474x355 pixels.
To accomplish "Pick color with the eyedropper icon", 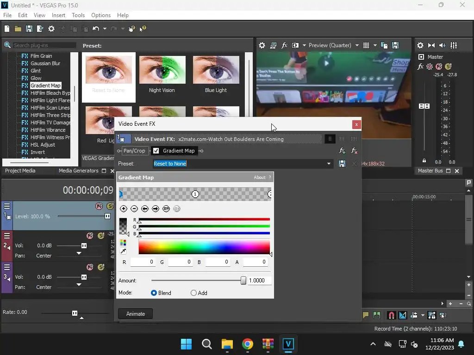I will [x=123, y=251].
